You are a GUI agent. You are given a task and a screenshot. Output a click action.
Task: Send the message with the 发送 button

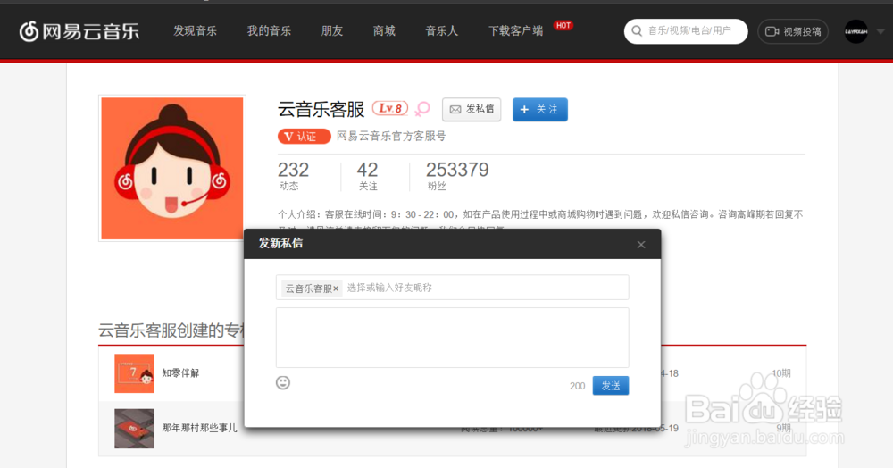611,386
